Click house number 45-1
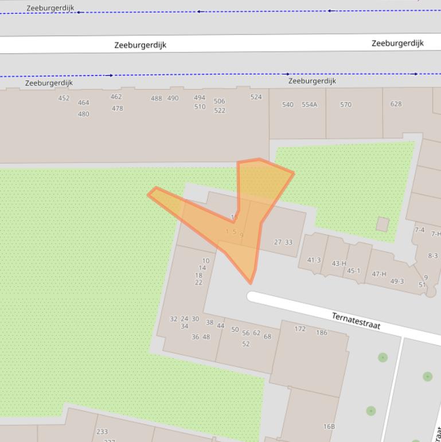This screenshot has width=441, height=442. click(353, 271)
